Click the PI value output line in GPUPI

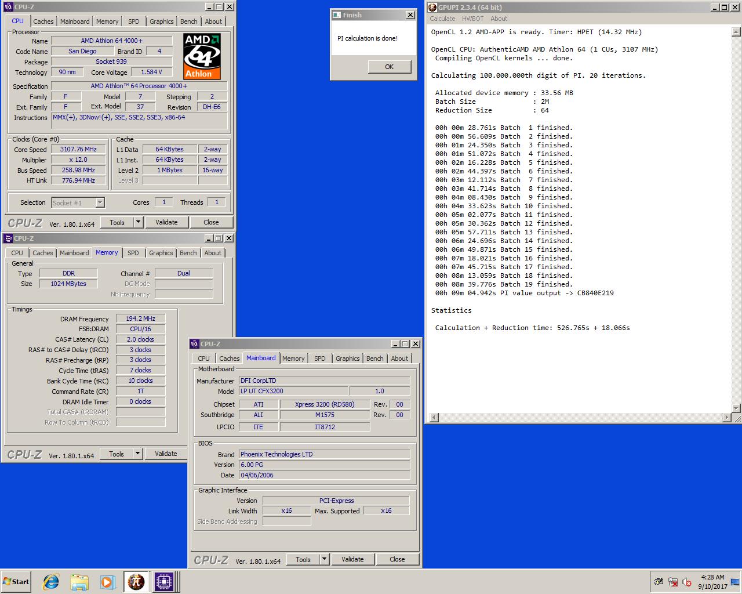point(524,293)
